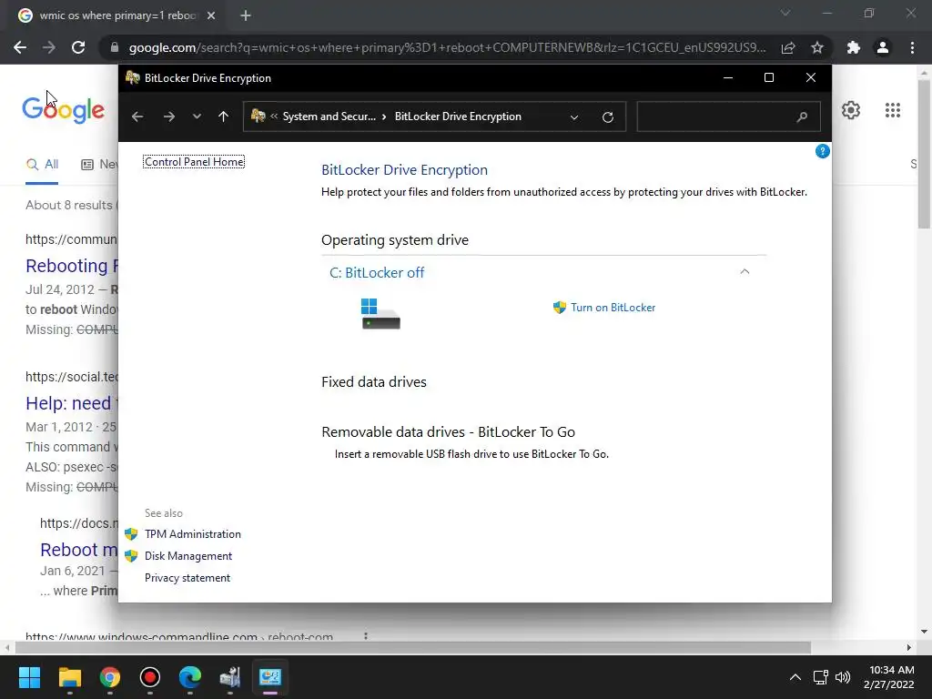The height and width of the screenshot is (699, 932).
Task: Select the All tab in Google results
Action: click(x=42, y=165)
